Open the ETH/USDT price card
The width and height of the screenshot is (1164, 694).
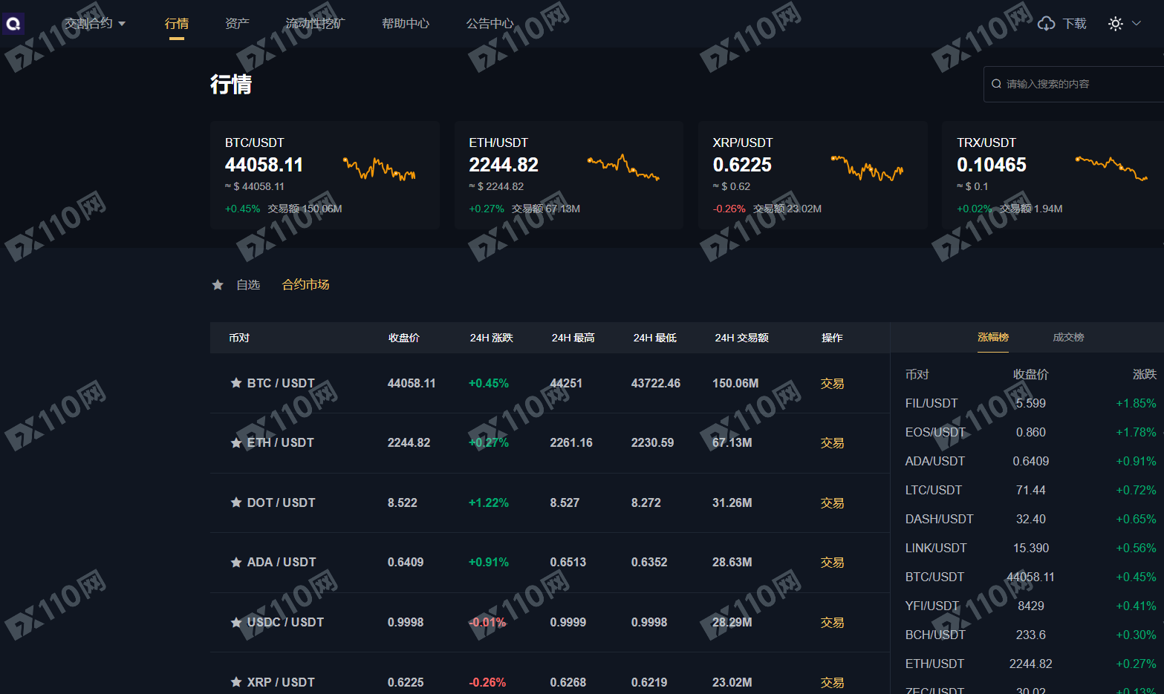tap(568, 175)
